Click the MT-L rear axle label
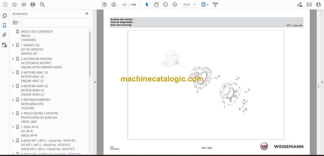 point(294,25)
